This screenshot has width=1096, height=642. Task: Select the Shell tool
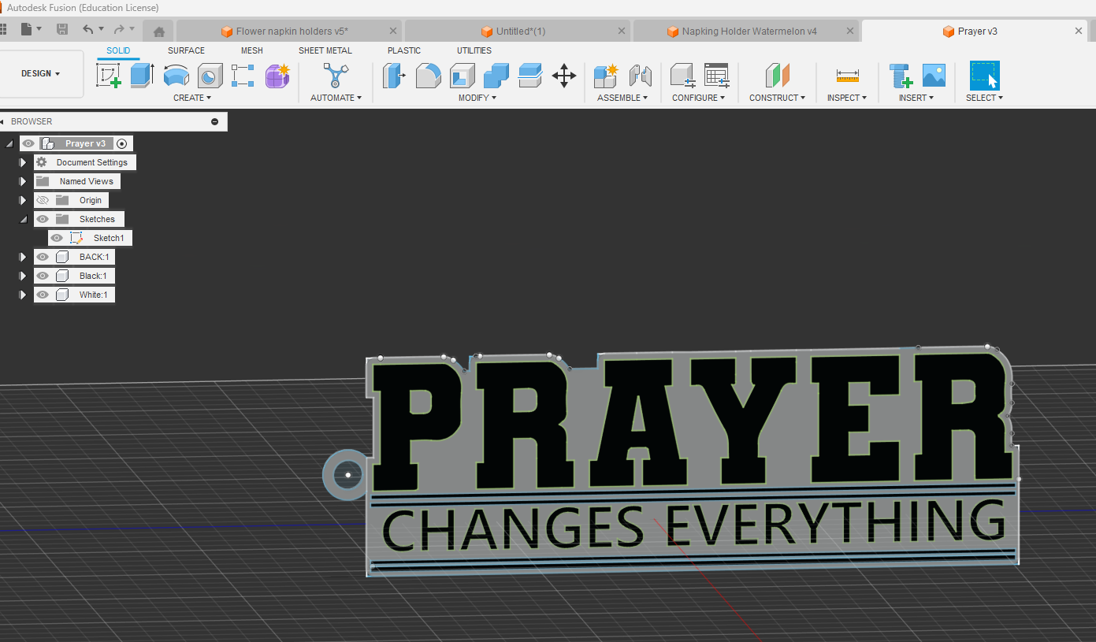click(x=463, y=76)
